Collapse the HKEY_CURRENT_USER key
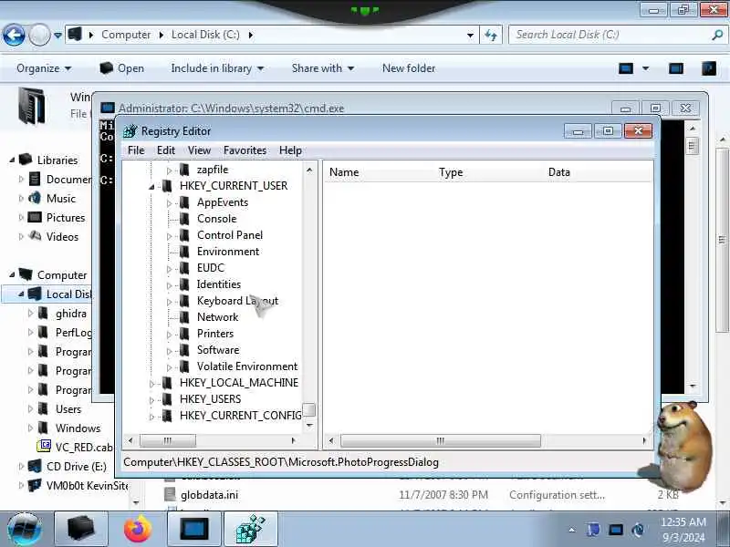This screenshot has height=547, width=730. 151,187
